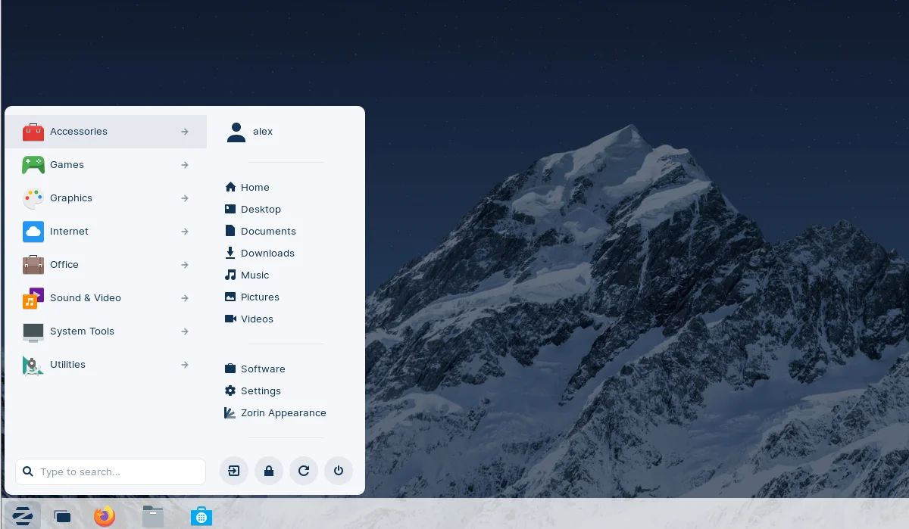The width and height of the screenshot is (909, 529).
Task: Click the Documents text link
Action: [x=268, y=232]
